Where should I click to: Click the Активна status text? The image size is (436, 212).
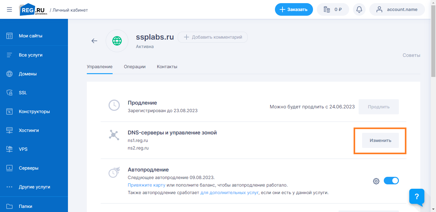pyautogui.click(x=145, y=46)
